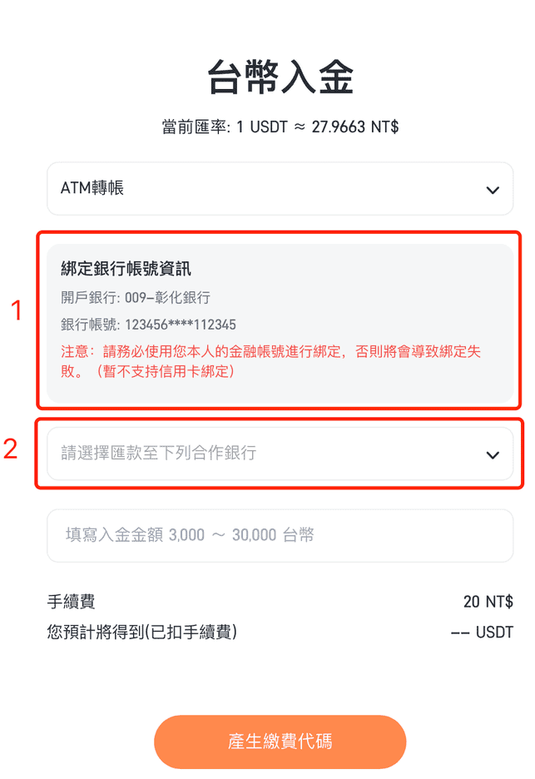535x779 pixels.
Task: Click the chevron icon beside ATM轉帳
Action: click(x=493, y=190)
